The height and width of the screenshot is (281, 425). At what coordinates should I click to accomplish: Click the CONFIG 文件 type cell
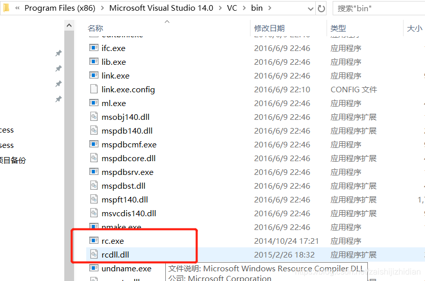pyautogui.click(x=354, y=89)
